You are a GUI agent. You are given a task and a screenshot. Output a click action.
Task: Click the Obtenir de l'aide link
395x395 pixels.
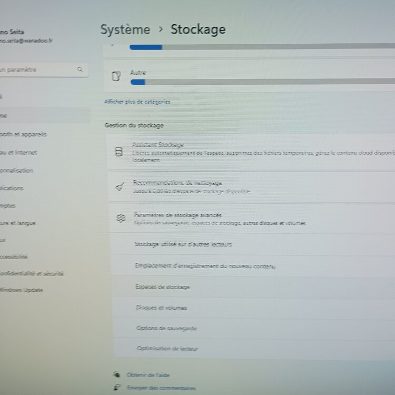[x=148, y=375]
